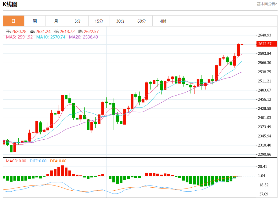Click the latest small red candlestick
This screenshot has height=198, width=280.
[242, 44]
